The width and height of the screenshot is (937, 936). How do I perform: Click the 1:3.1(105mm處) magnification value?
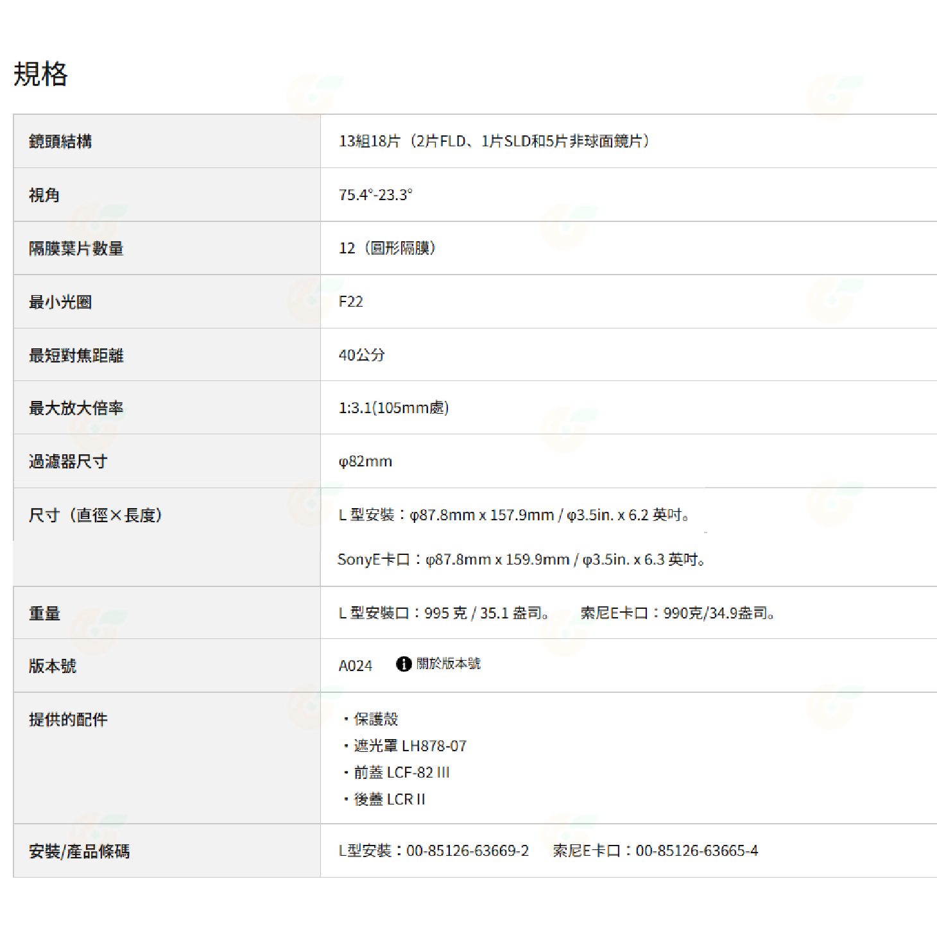pos(395,408)
